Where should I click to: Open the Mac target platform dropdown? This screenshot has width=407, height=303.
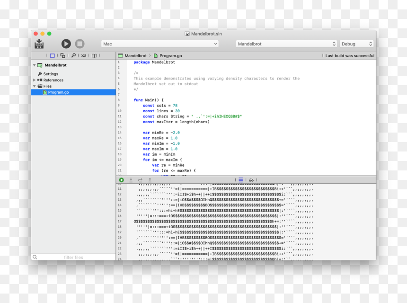click(x=159, y=44)
